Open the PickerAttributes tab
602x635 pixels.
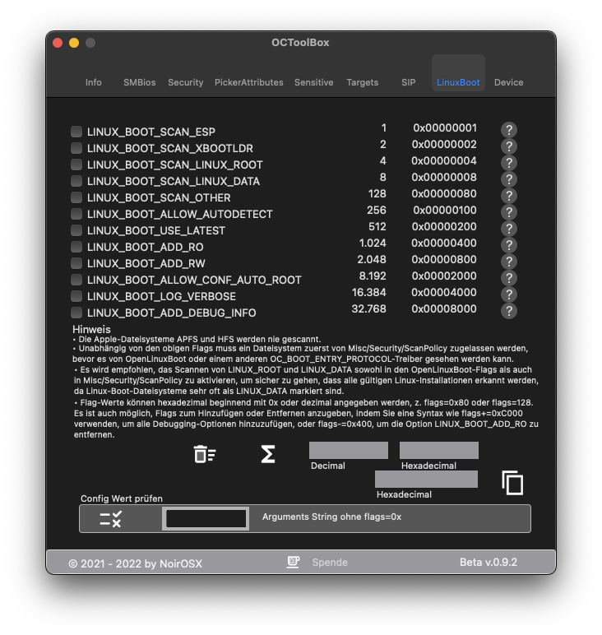tap(248, 82)
